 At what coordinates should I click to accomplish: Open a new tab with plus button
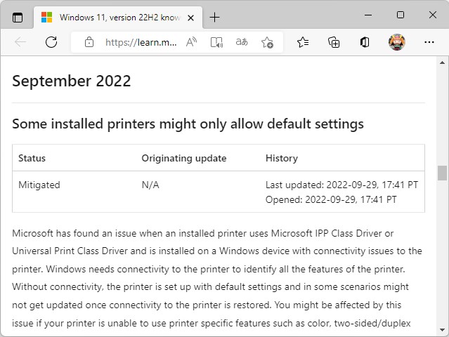pyautogui.click(x=214, y=18)
